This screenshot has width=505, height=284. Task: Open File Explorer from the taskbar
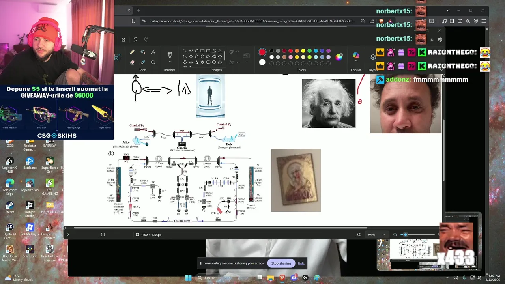[x=271, y=278]
